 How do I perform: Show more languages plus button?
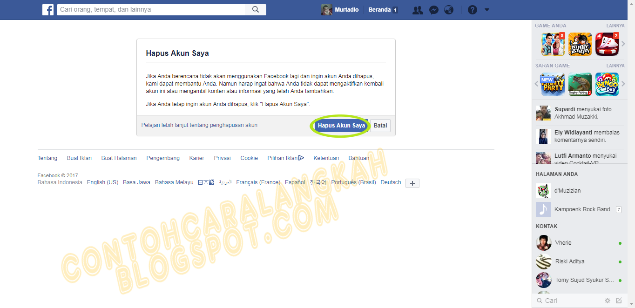(412, 183)
